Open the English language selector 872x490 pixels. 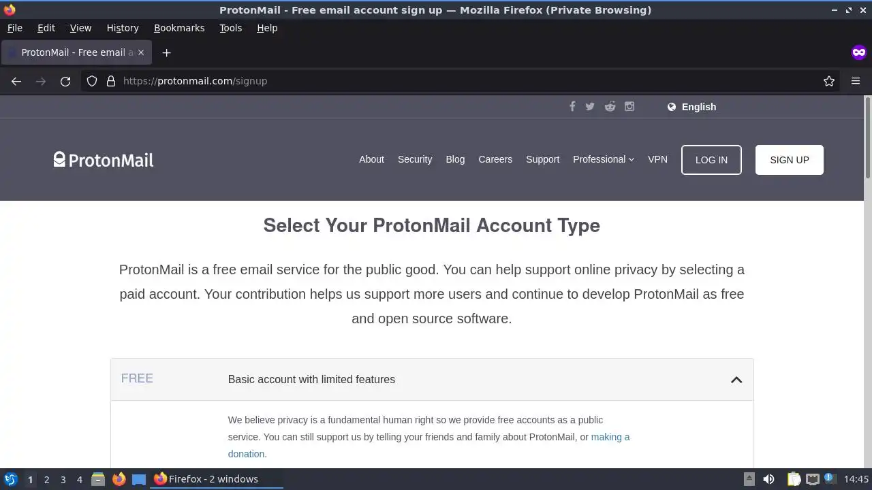coord(691,107)
